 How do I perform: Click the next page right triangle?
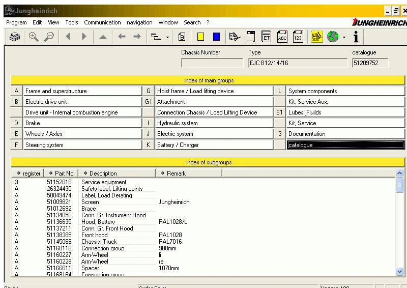pos(84,37)
